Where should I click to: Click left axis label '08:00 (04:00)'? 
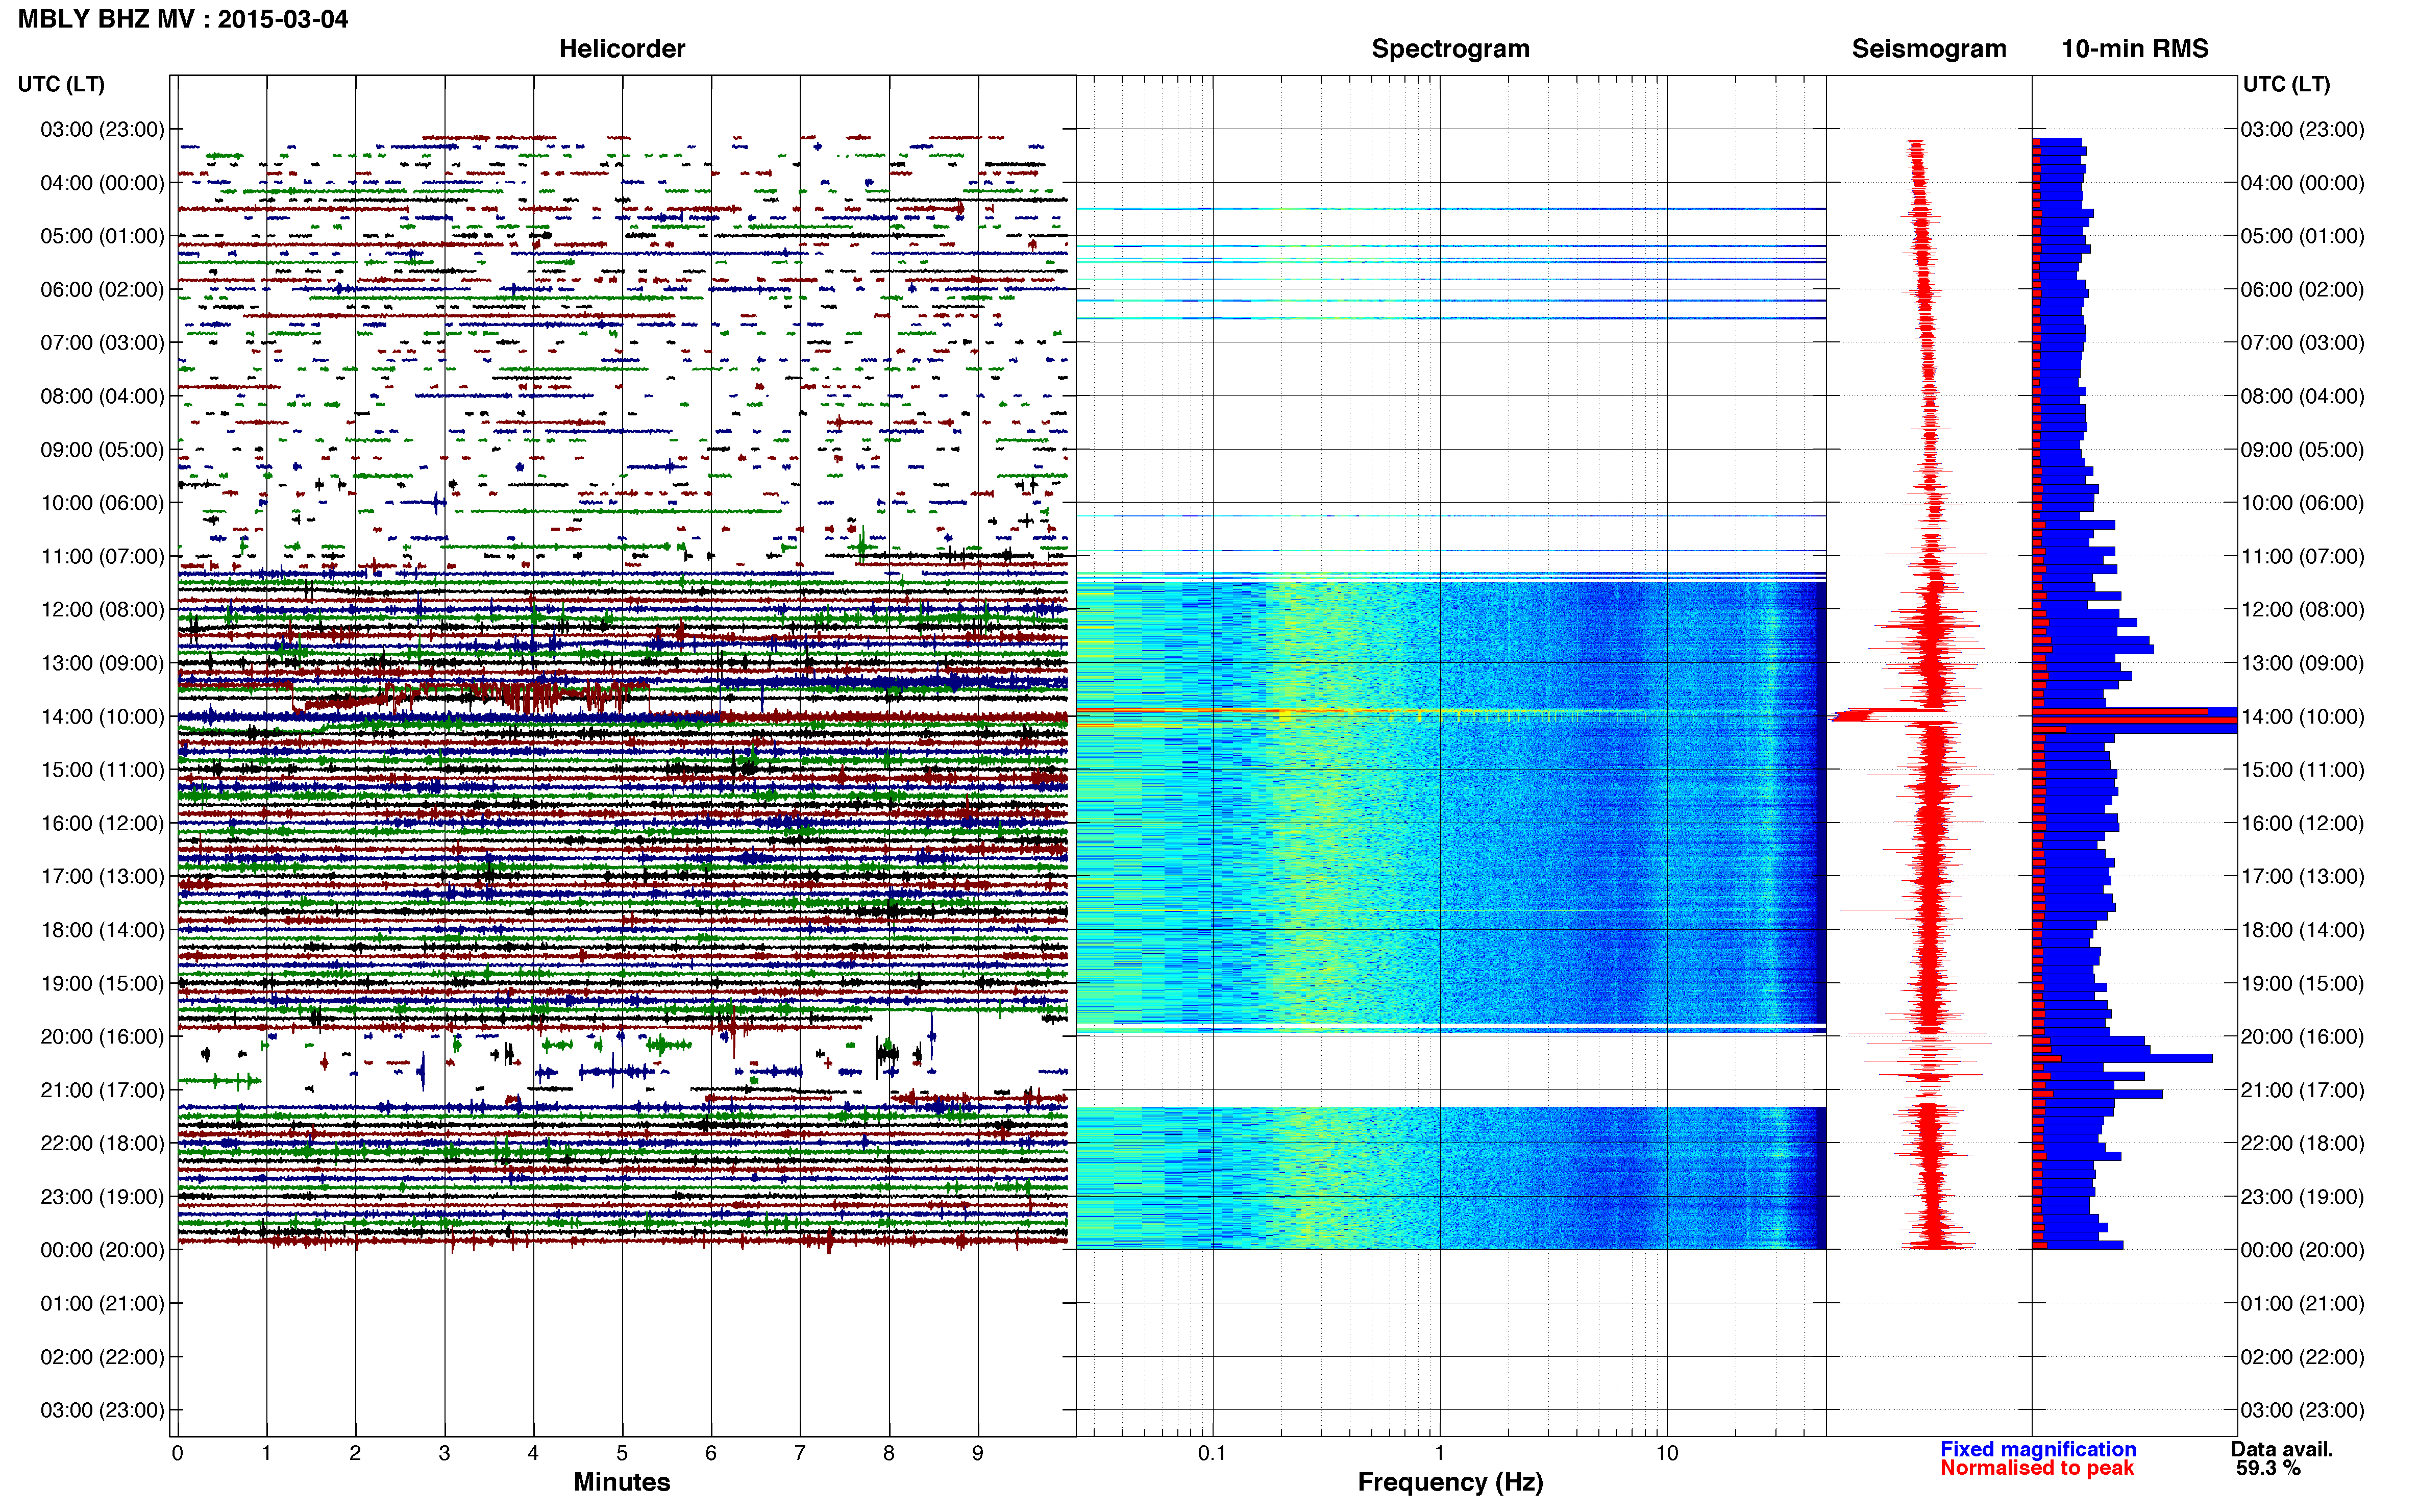[102, 396]
